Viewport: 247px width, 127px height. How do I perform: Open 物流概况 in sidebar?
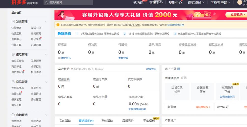pyautogui.click(x=36, y=34)
